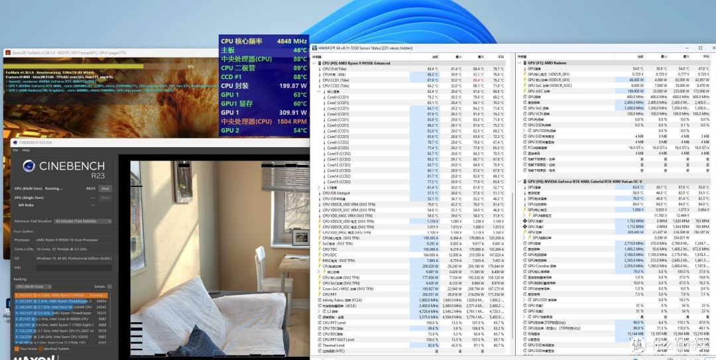Viewport: 716px width, 360px height.
Task: Click the thermometer icon beside Core0 (CCD1)
Action: [324, 97]
